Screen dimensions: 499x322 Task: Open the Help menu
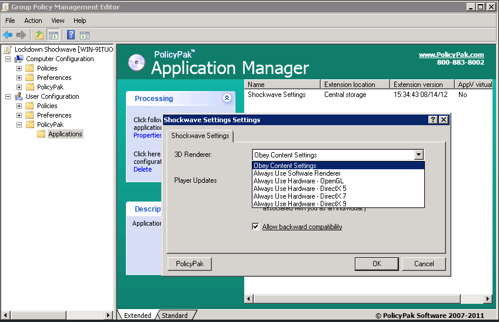click(x=79, y=21)
